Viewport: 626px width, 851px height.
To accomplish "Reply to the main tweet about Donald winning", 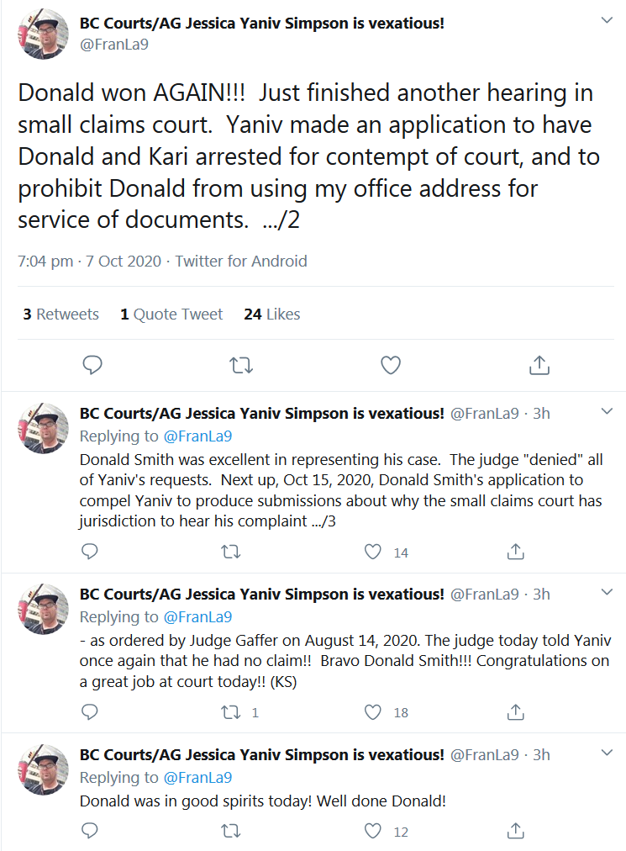I will pyautogui.click(x=92, y=365).
